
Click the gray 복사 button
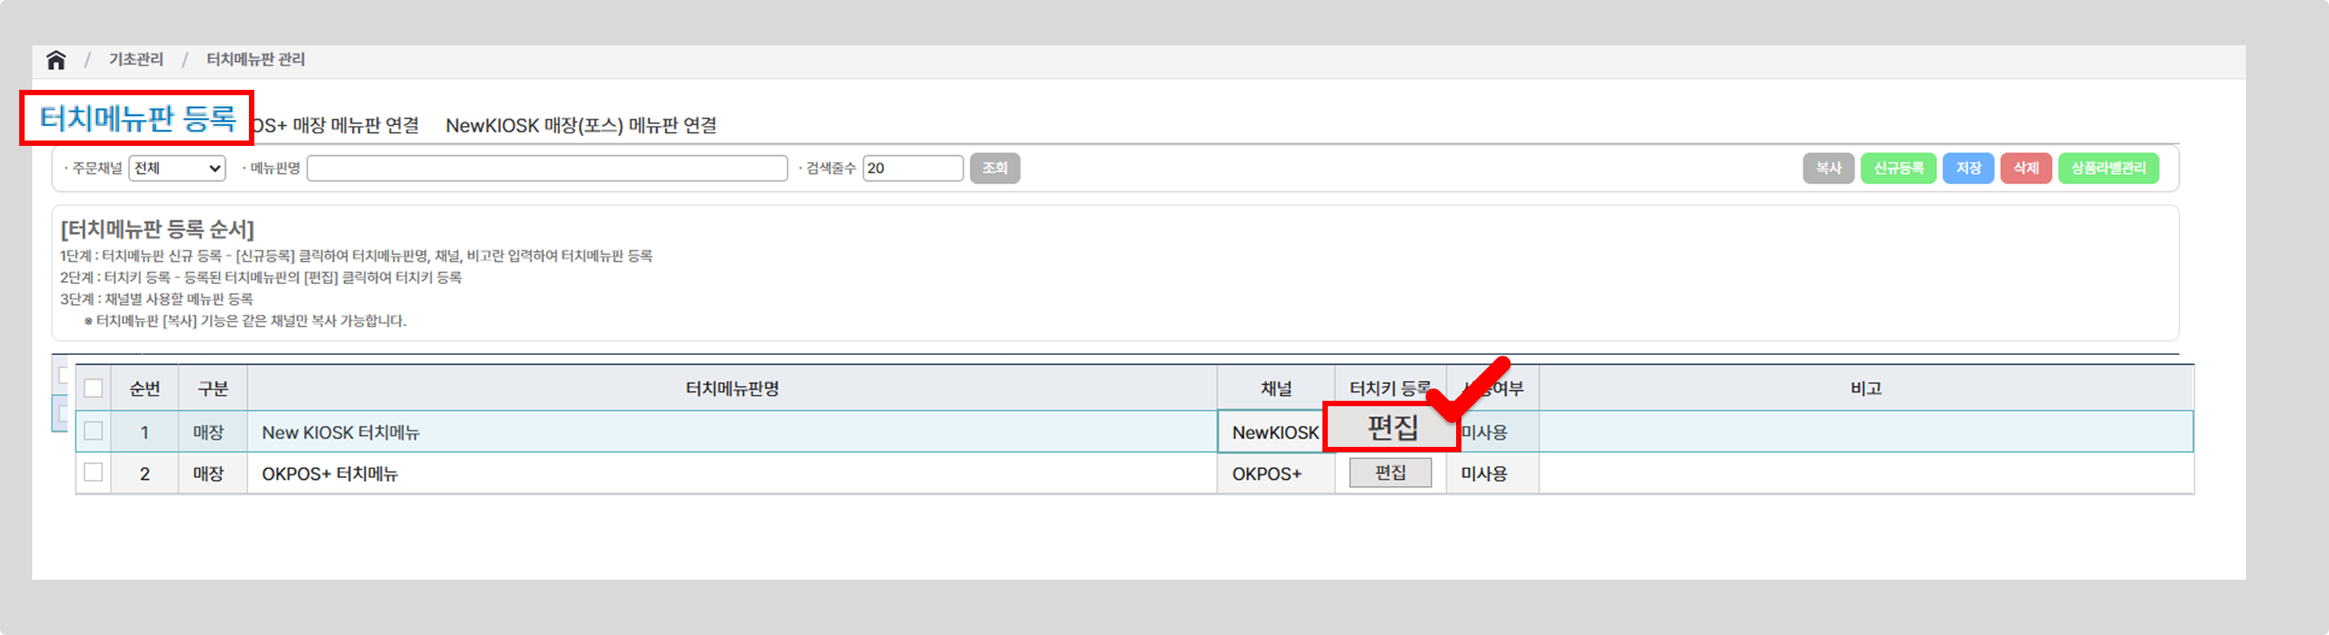coord(1827,169)
